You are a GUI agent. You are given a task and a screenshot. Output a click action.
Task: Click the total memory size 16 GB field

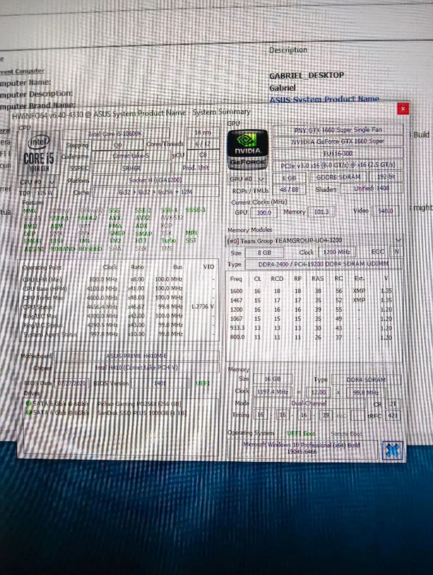coord(273,379)
